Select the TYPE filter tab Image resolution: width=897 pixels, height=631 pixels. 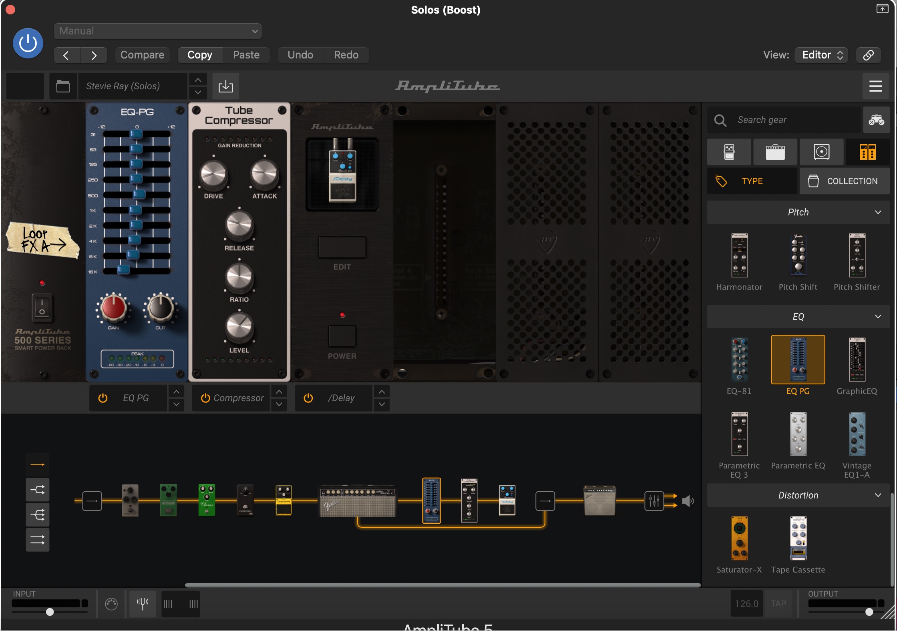(752, 181)
